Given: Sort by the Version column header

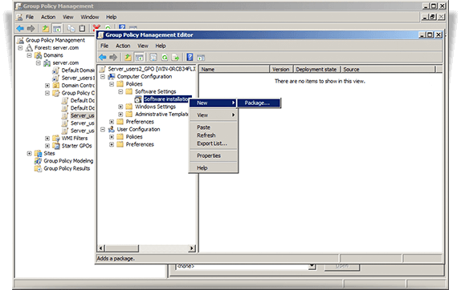Looking at the screenshot, I should pos(281,70).
